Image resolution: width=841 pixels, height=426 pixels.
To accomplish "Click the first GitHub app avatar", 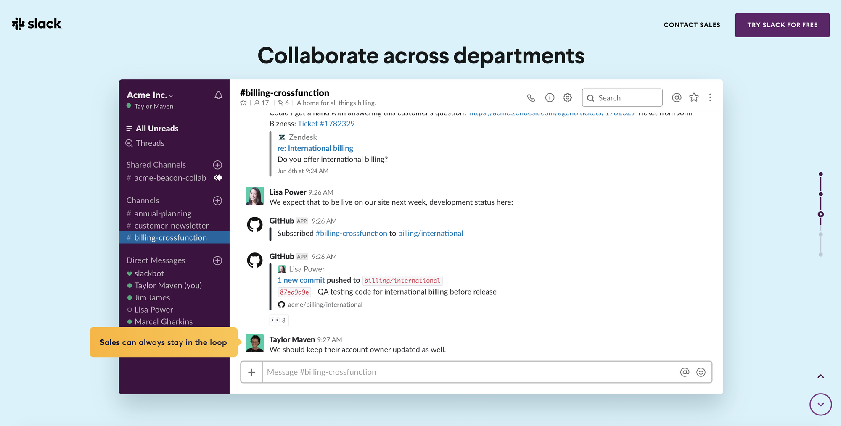I will (x=255, y=225).
